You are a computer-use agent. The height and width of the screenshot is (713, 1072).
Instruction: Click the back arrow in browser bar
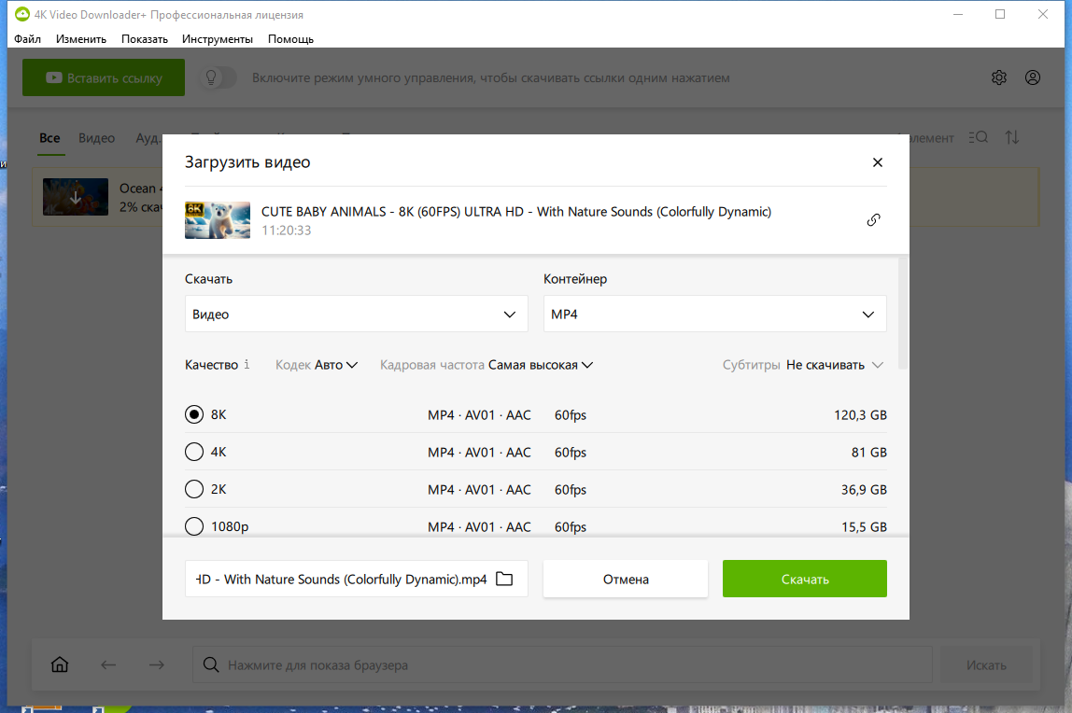pos(108,664)
